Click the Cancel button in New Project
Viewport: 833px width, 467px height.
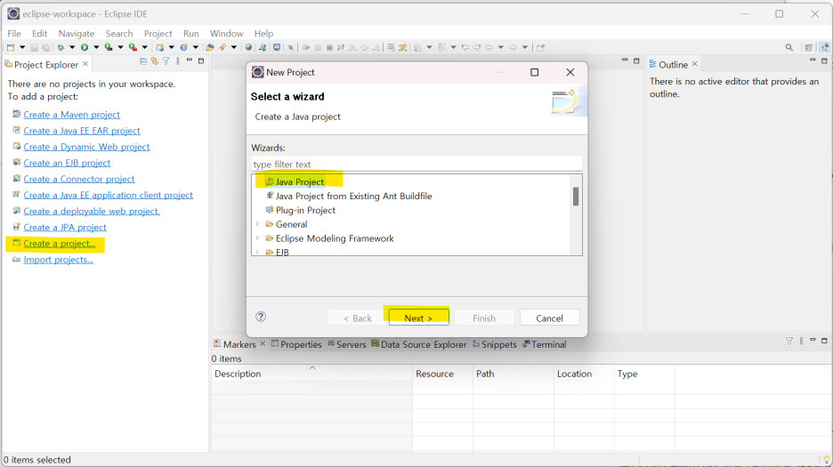click(549, 318)
